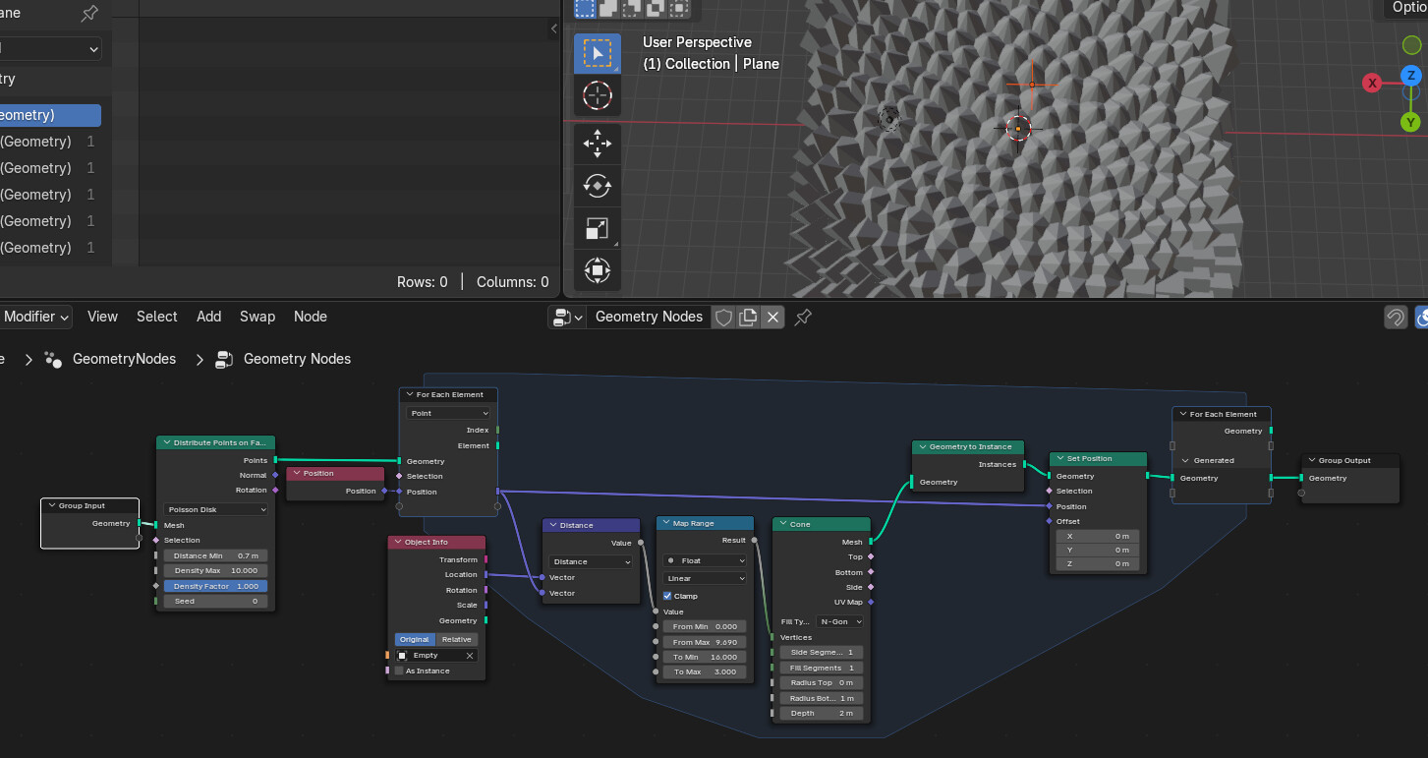Toggle the pin next to node group name
The width and height of the screenshot is (1428, 758).
tap(803, 317)
